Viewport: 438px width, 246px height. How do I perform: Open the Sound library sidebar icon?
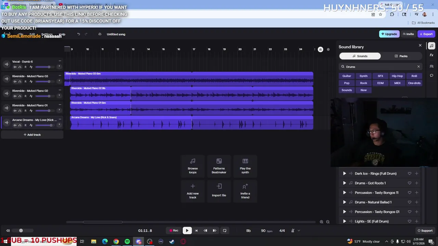(431, 46)
